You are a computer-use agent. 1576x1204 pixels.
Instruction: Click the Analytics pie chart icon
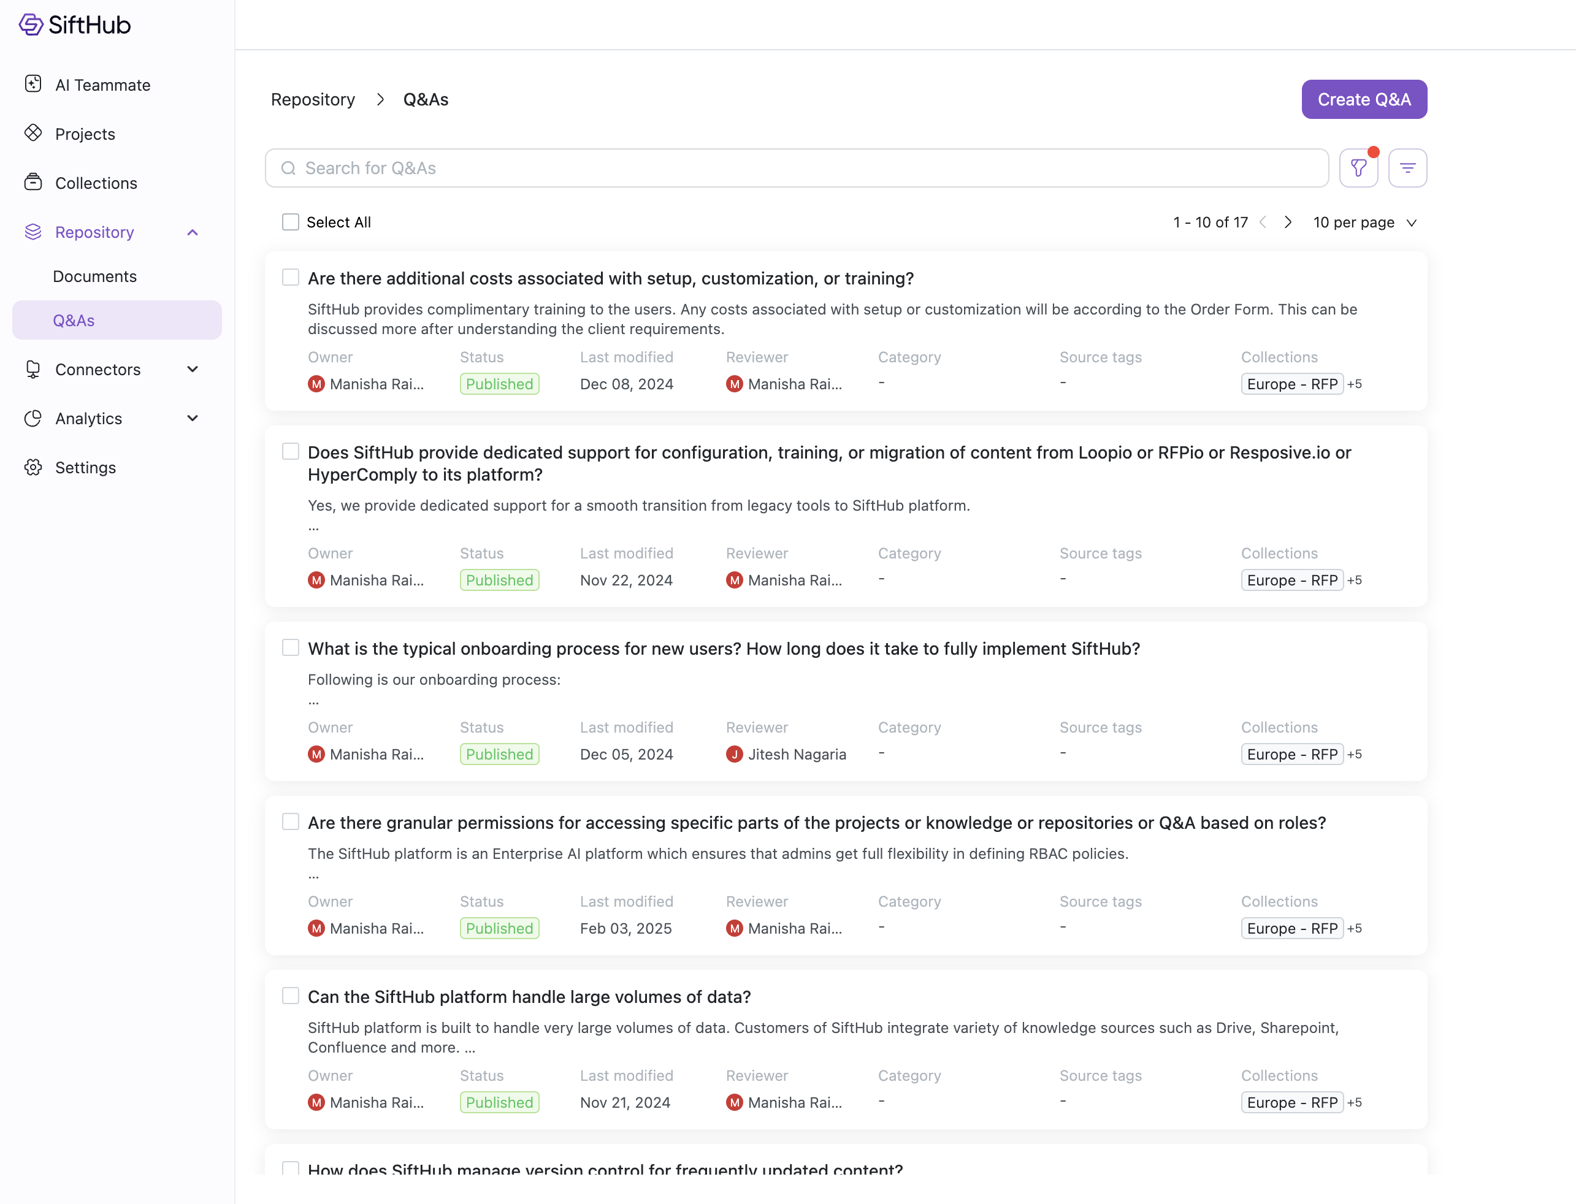[33, 418]
